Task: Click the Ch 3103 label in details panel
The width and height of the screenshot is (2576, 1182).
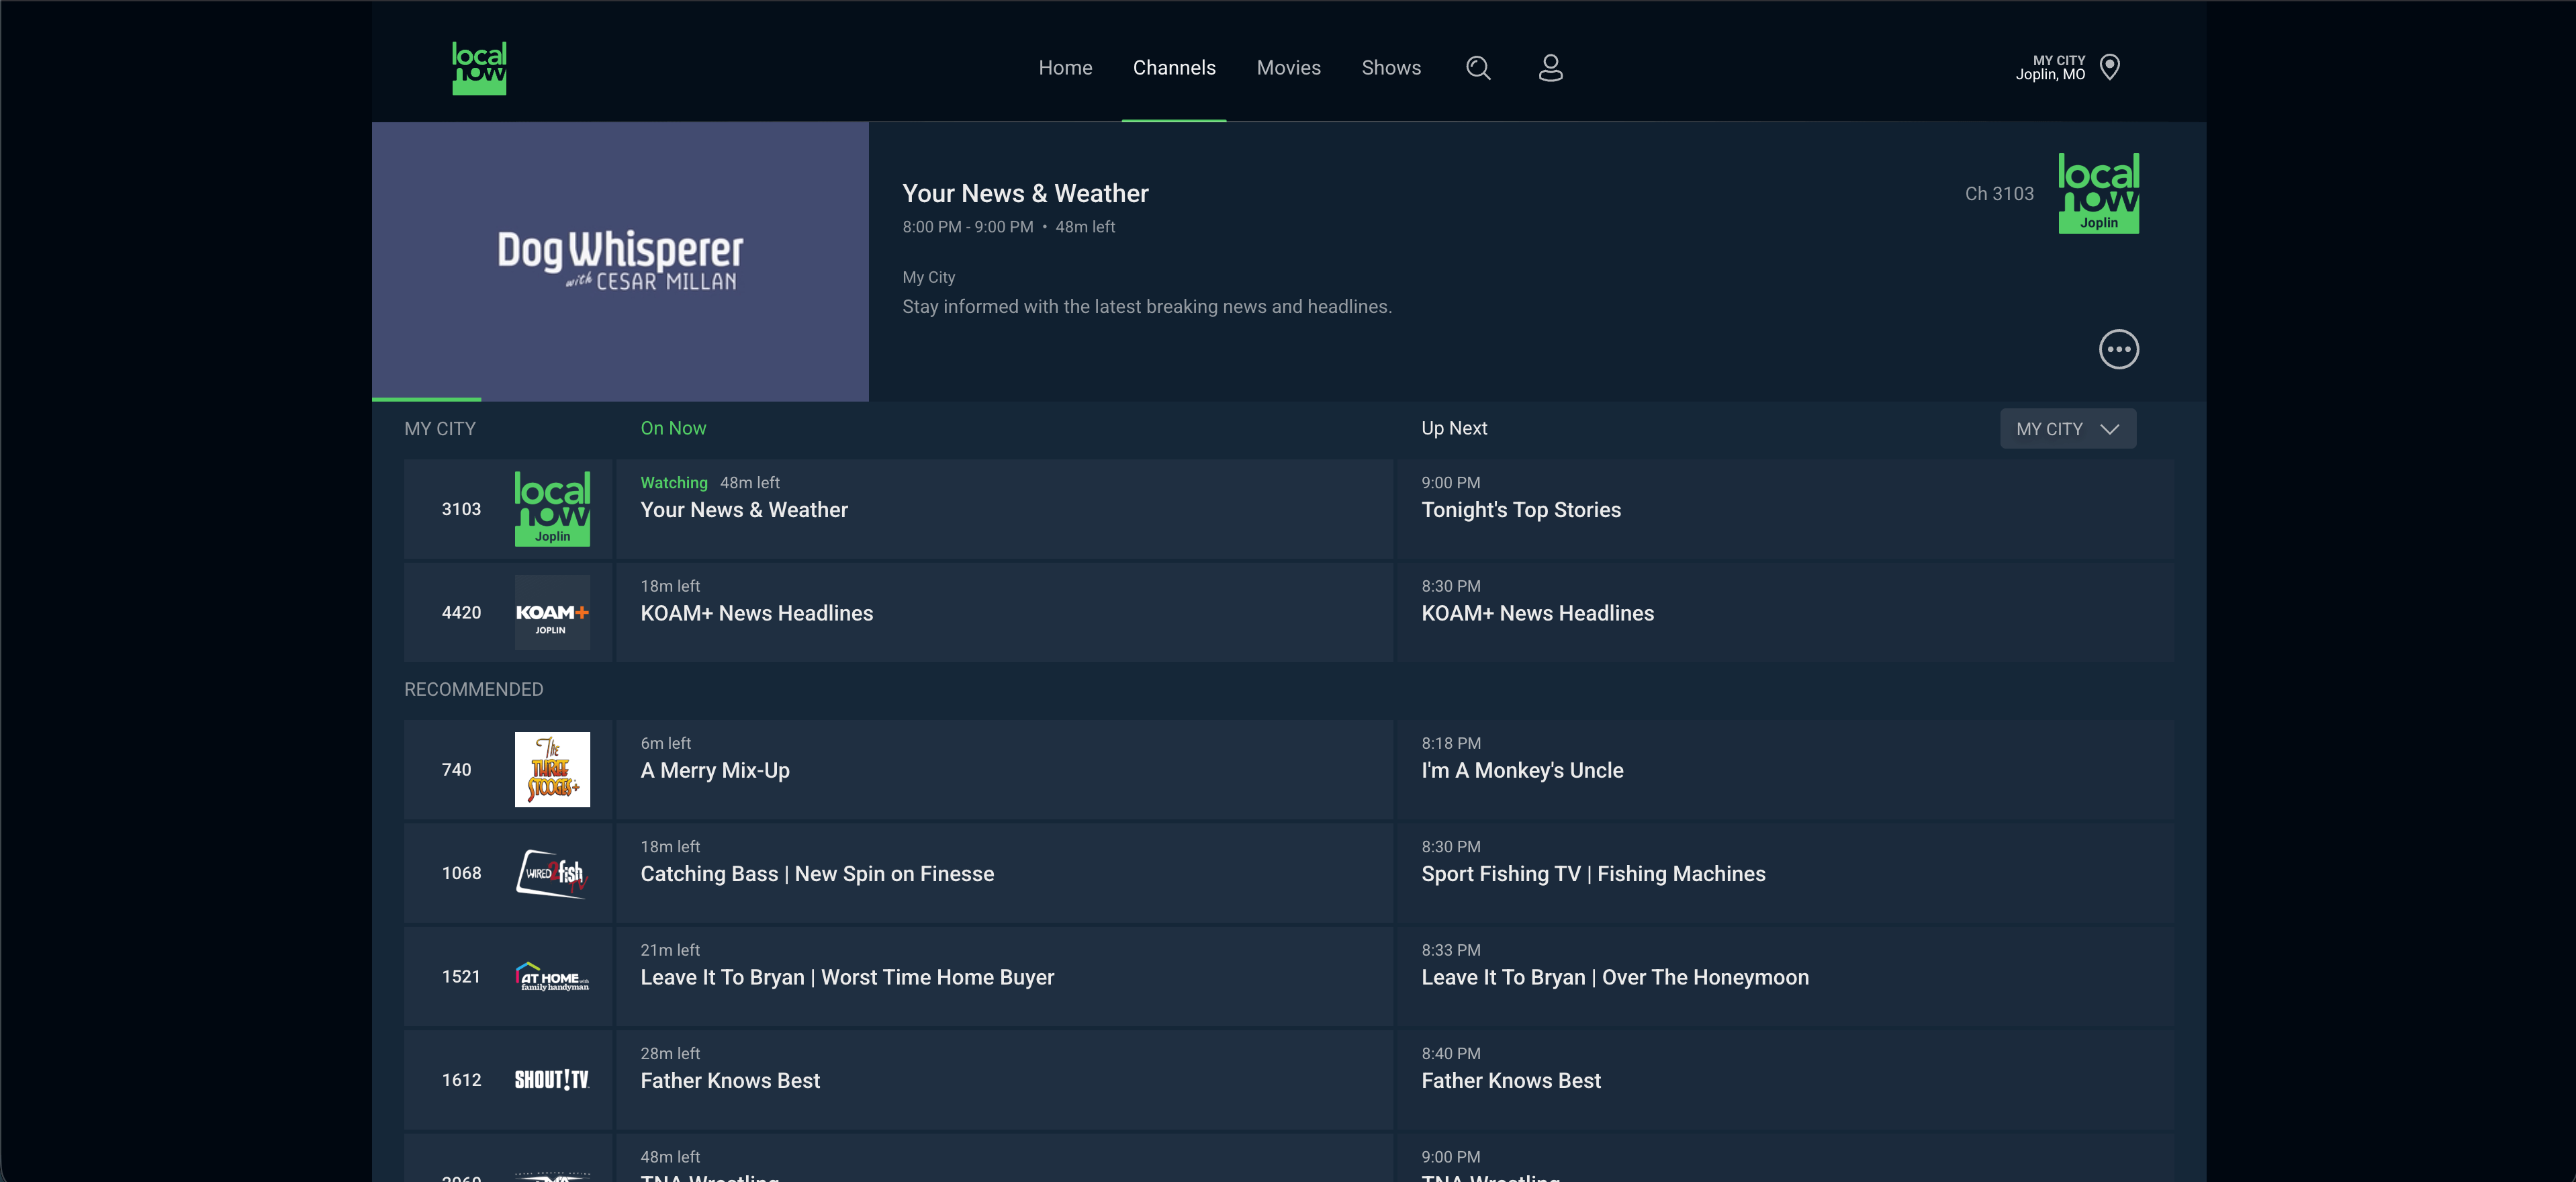Action: 1999,194
